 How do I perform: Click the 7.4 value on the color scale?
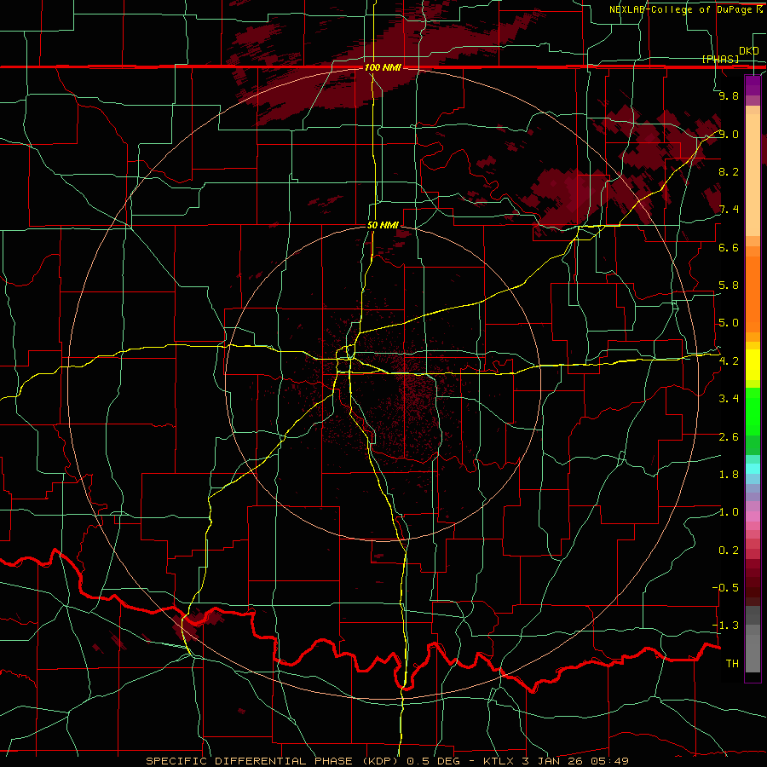click(x=729, y=210)
